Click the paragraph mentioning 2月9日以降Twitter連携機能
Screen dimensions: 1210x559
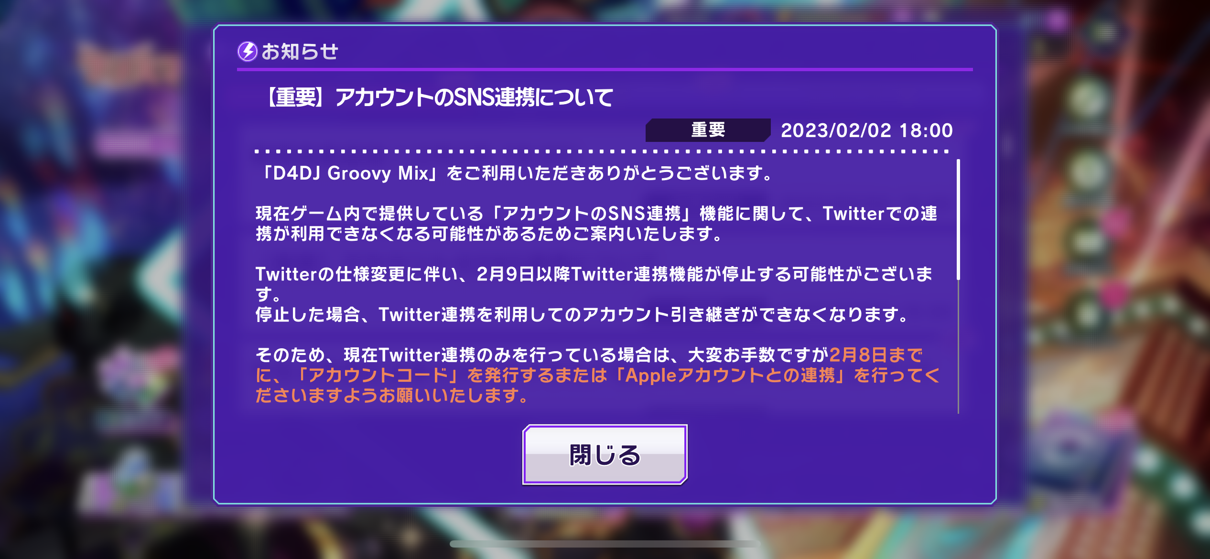[x=594, y=284]
